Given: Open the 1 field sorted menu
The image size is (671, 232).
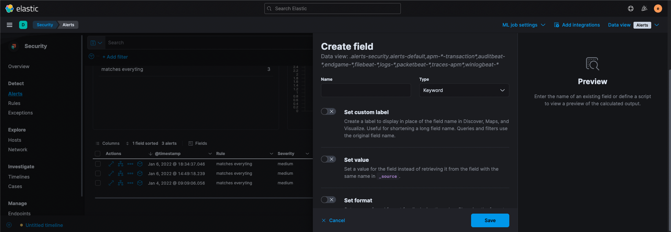Looking at the screenshot, I should tap(142, 143).
